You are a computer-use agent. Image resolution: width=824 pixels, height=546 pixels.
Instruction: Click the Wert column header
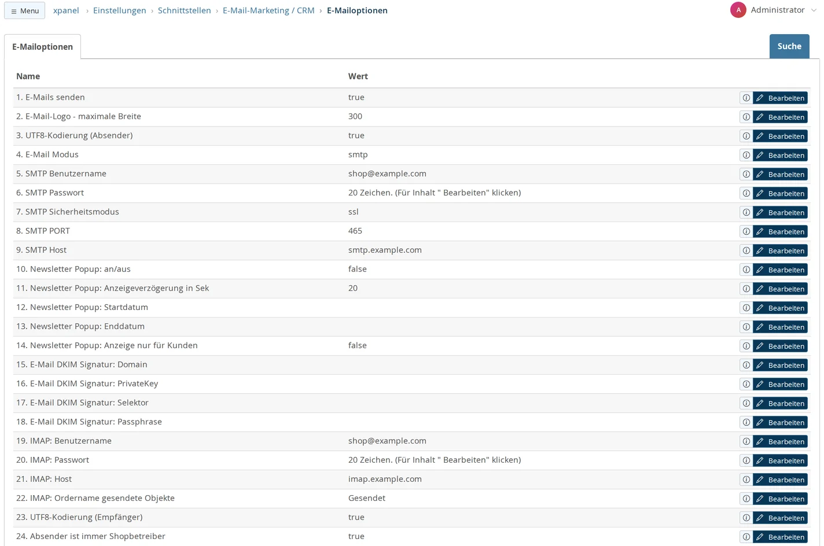[x=358, y=76]
